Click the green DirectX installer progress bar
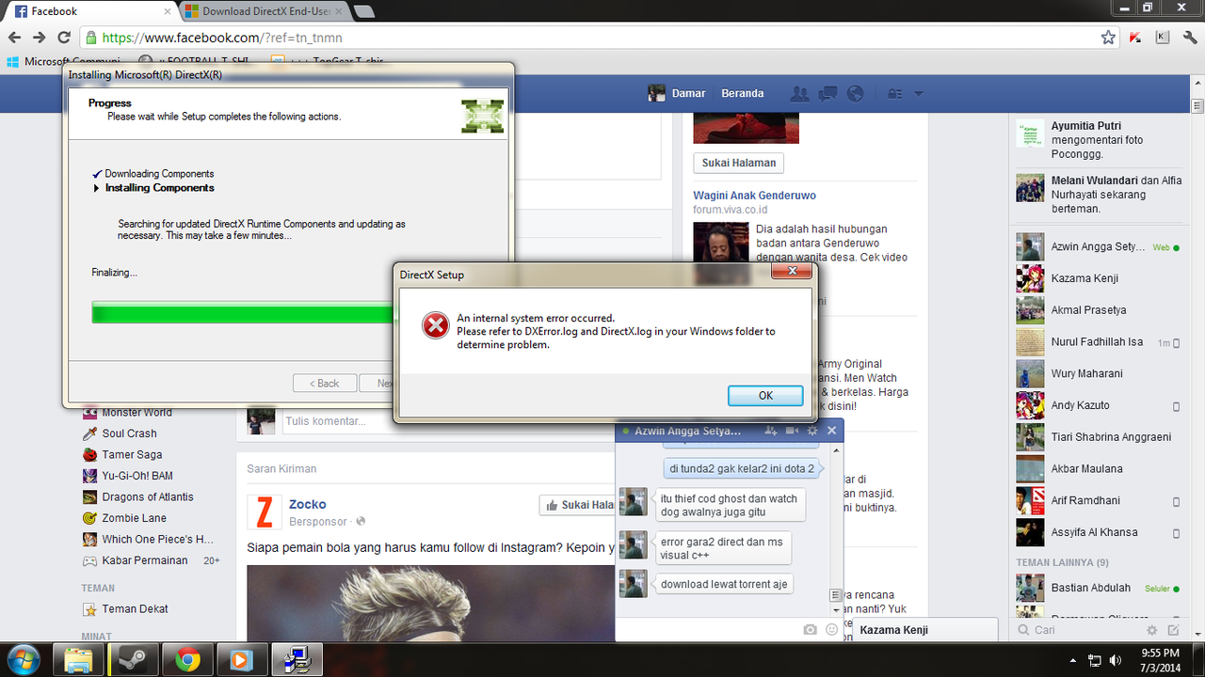The image size is (1205, 677). (243, 312)
